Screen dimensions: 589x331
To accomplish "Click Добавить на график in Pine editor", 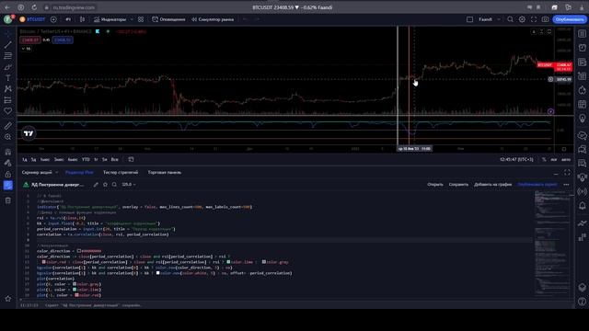I will click(x=492, y=185).
